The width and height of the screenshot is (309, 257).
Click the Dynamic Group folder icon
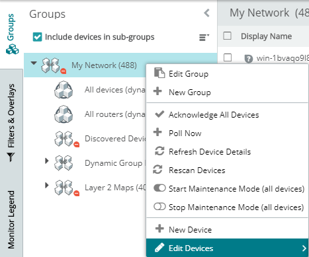64,163
